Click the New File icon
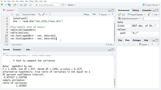Viewport: 161px width, 90px height. coord(2,4)
